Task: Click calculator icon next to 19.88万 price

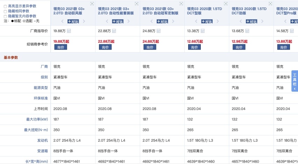Action: (x=69, y=31)
